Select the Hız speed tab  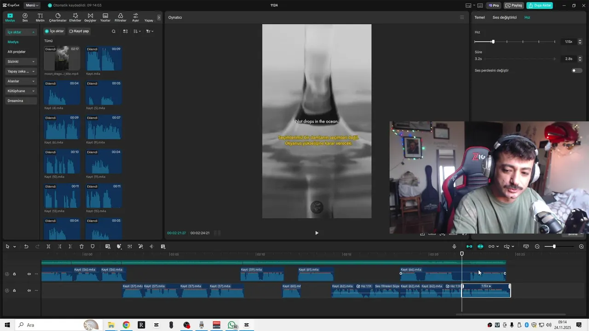pos(527,17)
